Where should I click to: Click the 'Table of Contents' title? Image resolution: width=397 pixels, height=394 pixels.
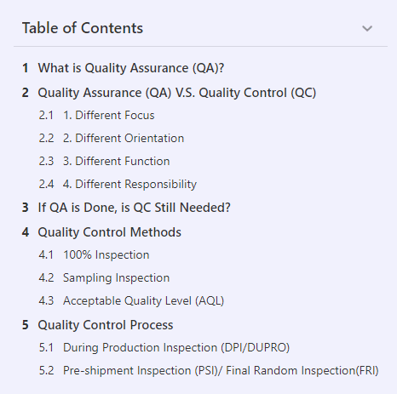(x=83, y=28)
